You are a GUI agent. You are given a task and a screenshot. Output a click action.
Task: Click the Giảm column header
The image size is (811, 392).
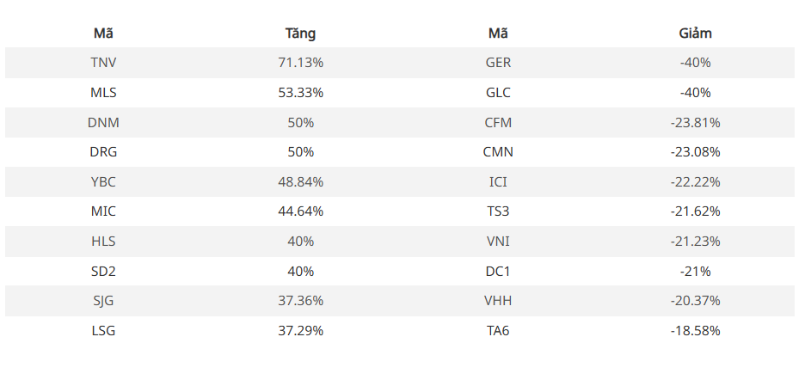click(x=695, y=34)
